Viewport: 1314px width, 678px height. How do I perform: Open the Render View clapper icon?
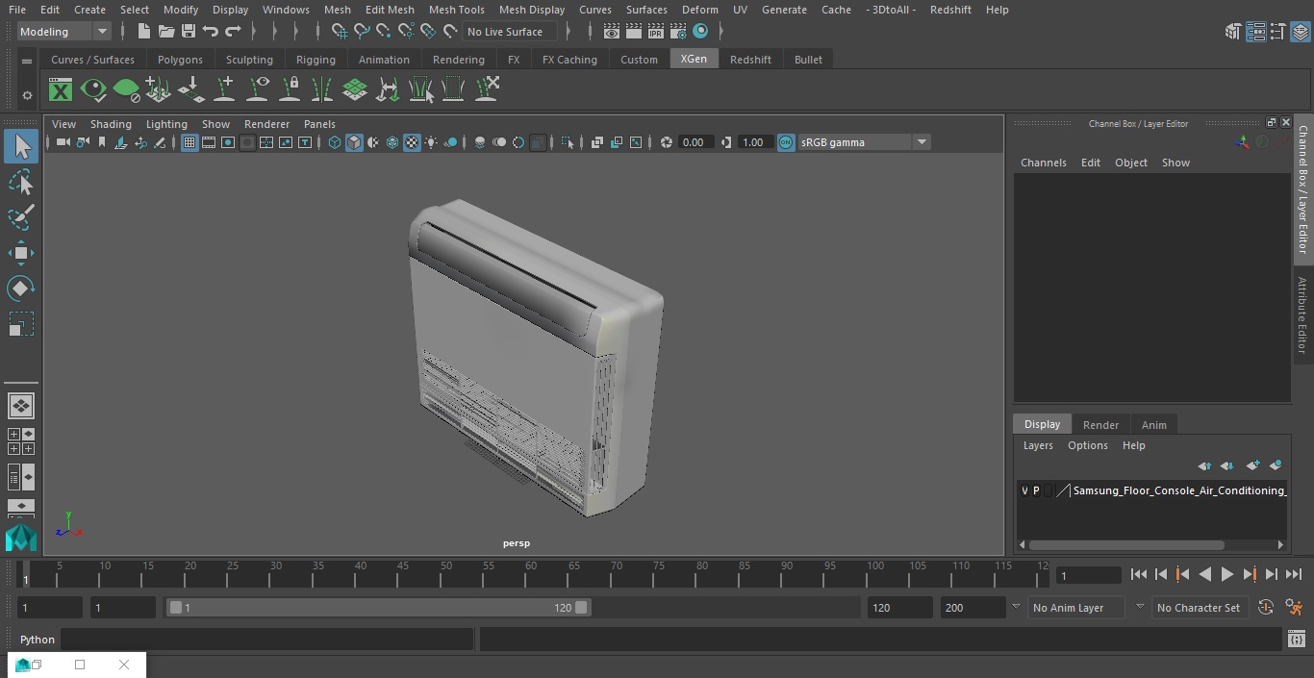[612, 32]
